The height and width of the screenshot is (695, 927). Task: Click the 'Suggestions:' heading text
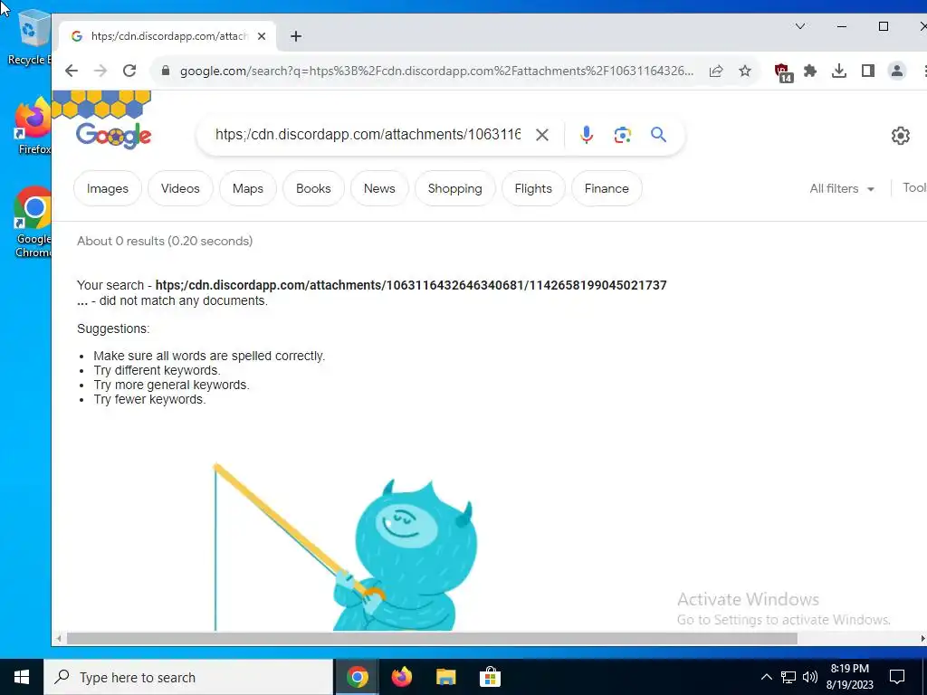click(113, 329)
